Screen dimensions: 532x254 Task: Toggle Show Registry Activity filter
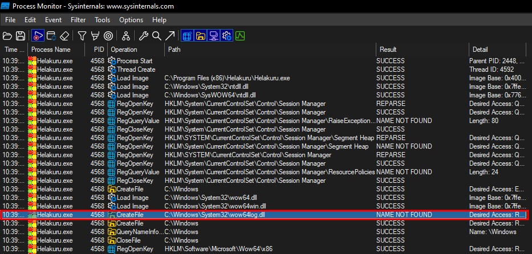(187, 35)
